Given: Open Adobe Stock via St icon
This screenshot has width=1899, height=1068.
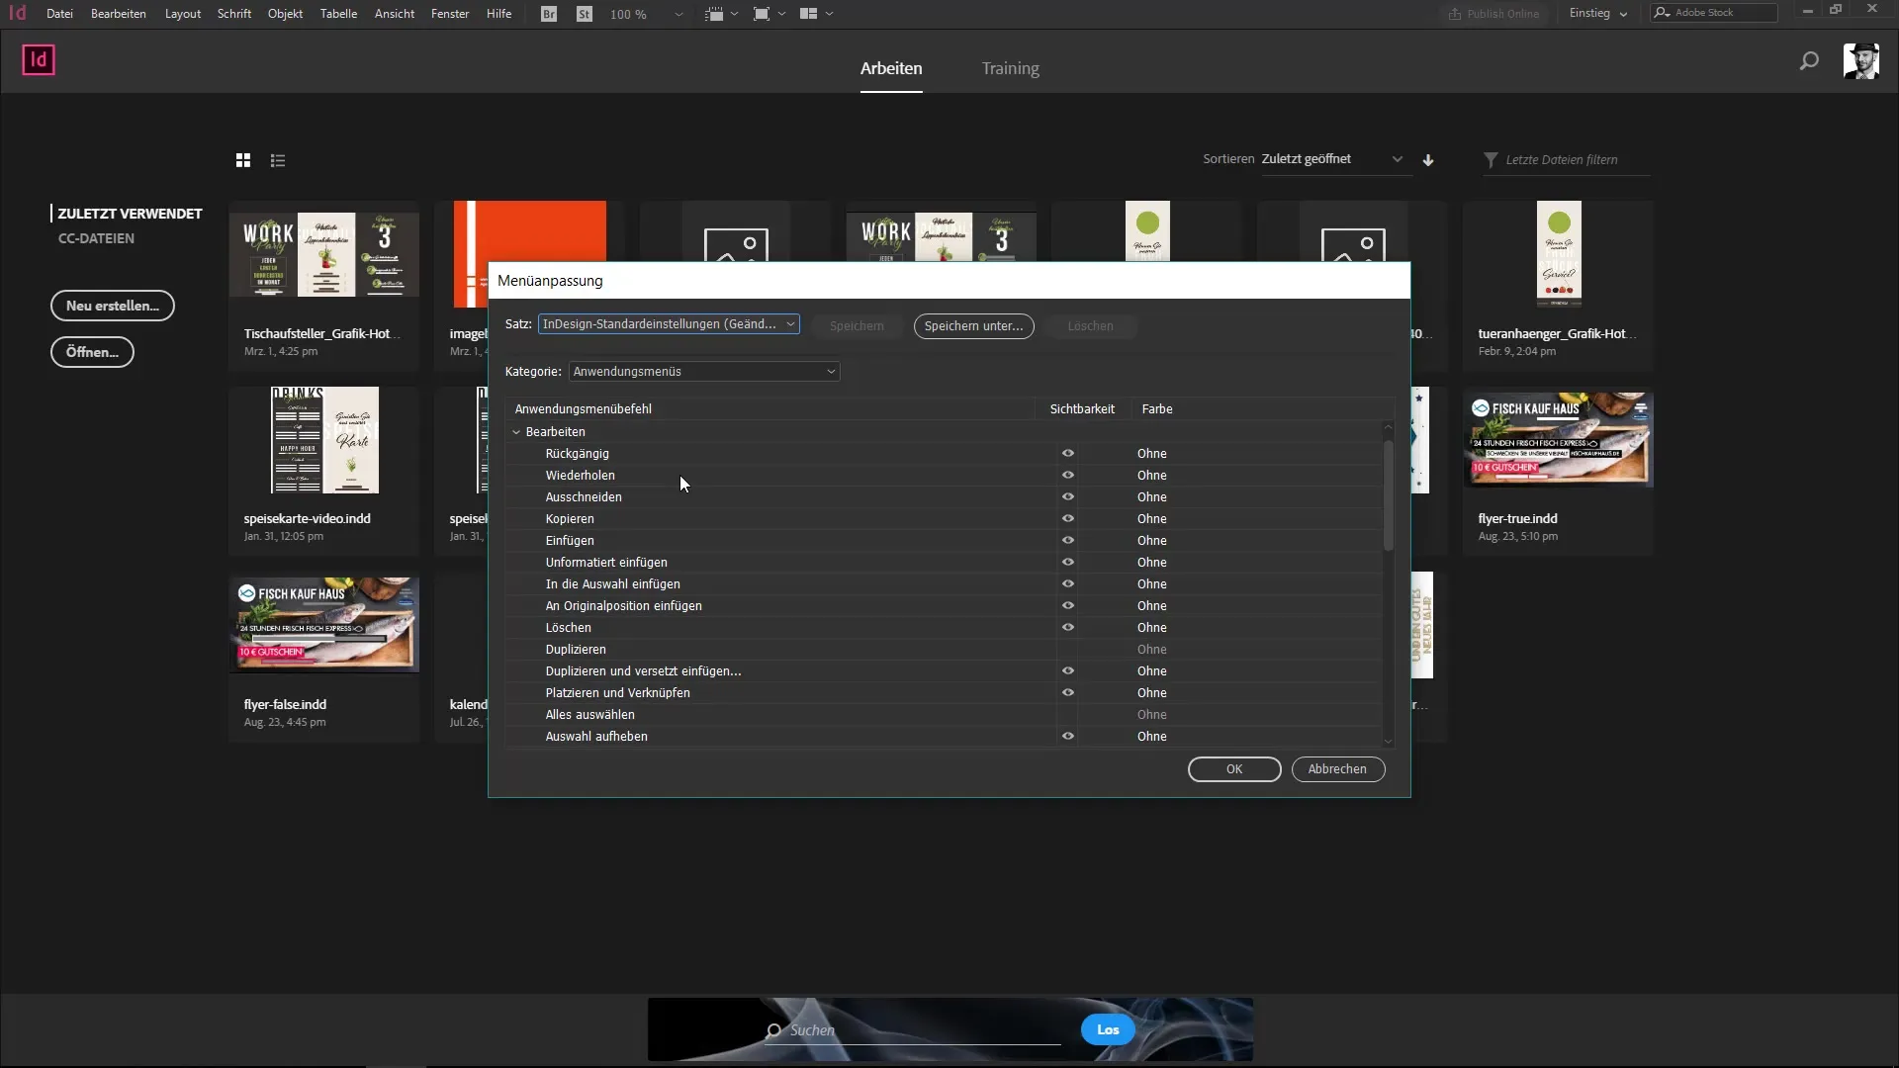Looking at the screenshot, I should pos(585,14).
